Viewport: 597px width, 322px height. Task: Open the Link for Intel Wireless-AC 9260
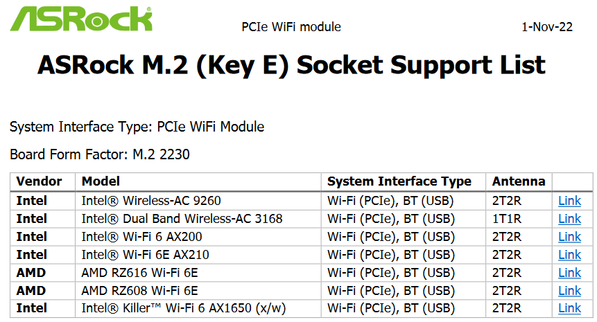click(x=569, y=201)
